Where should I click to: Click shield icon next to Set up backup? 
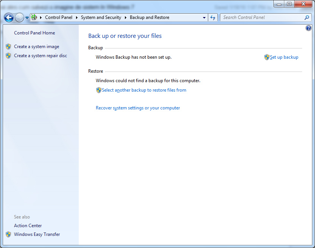click(x=267, y=57)
